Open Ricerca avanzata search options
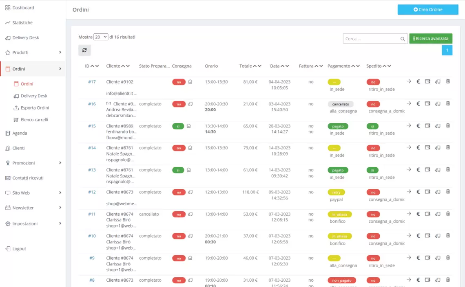465x287 pixels. pyautogui.click(x=431, y=39)
